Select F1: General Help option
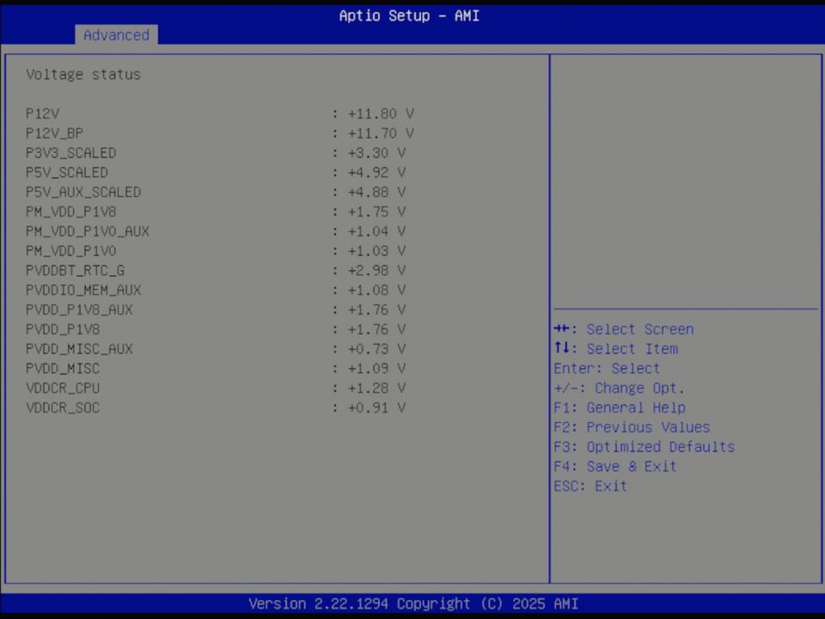The image size is (825, 619). 620,408
